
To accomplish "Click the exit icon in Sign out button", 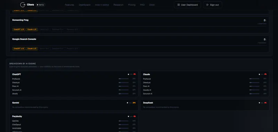I will click(207, 5).
